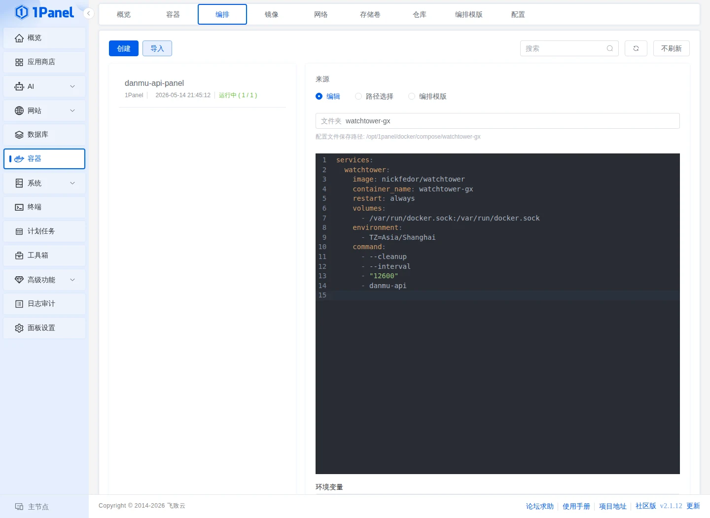Click the 更新 link

click(693, 506)
